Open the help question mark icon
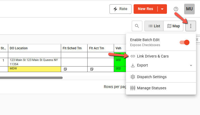 click(x=176, y=9)
